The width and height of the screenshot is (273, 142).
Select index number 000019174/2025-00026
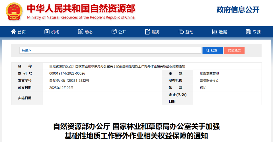[67, 73]
